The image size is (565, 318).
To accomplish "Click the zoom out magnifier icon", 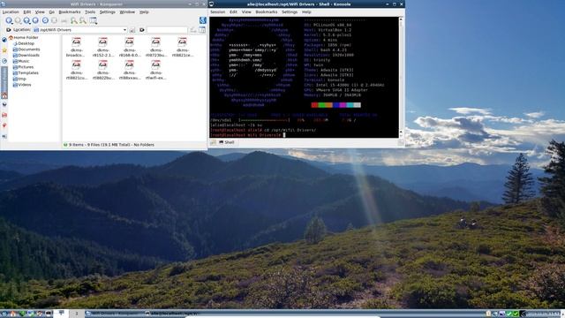I will (83, 21).
